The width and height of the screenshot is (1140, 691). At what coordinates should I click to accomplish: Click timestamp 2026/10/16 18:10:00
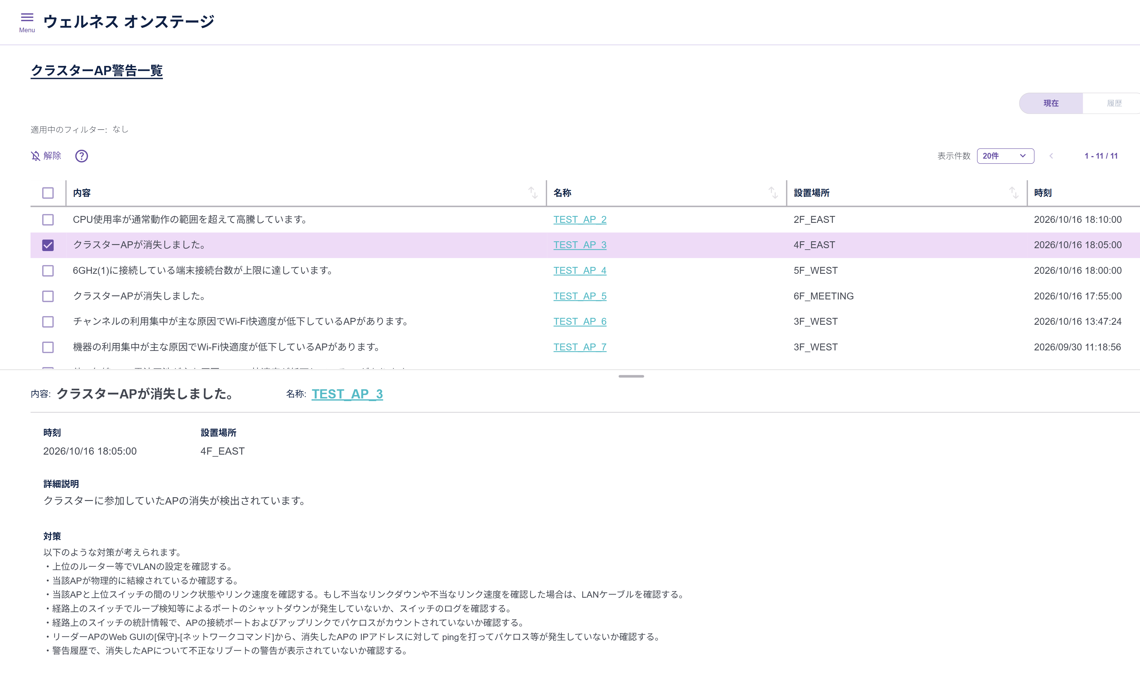(x=1078, y=219)
